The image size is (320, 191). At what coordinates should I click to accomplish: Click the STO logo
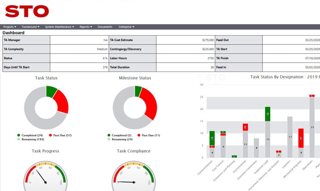27,11
